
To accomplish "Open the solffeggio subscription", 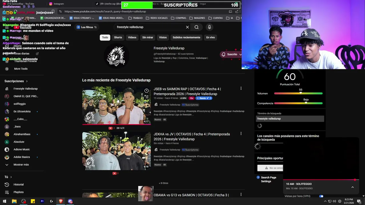I will click(x=22, y=104).
